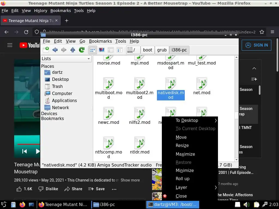Select the nilfs2.mod file icon
279x209 pixels.
(140, 113)
